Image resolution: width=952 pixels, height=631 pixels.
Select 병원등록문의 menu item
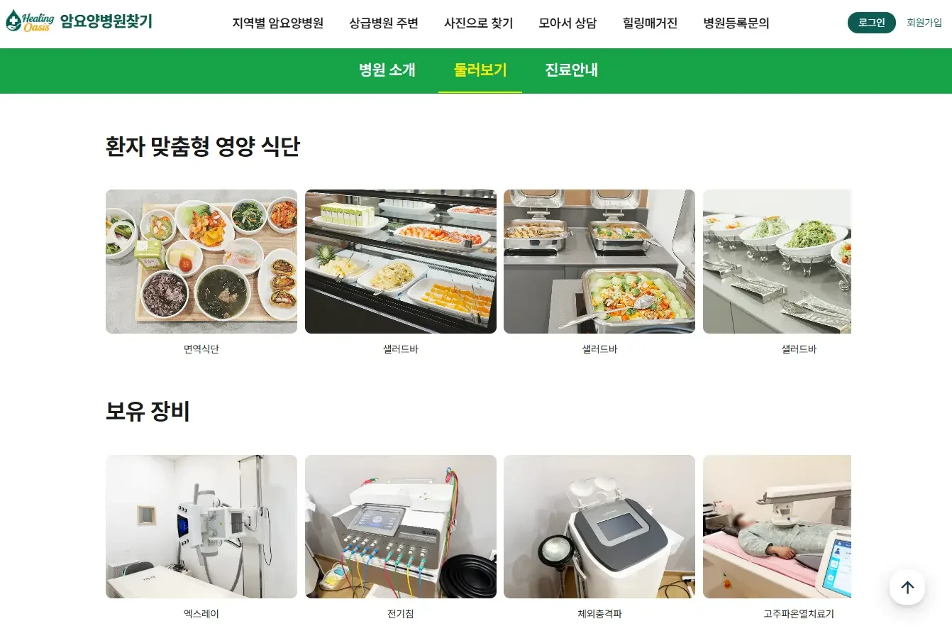[x=736, y=23]
